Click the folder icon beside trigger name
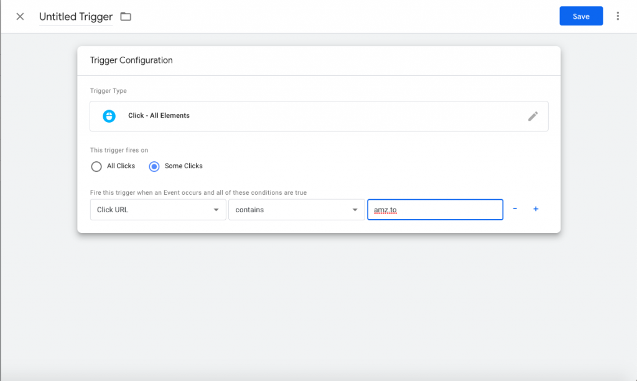 (126, 17)
